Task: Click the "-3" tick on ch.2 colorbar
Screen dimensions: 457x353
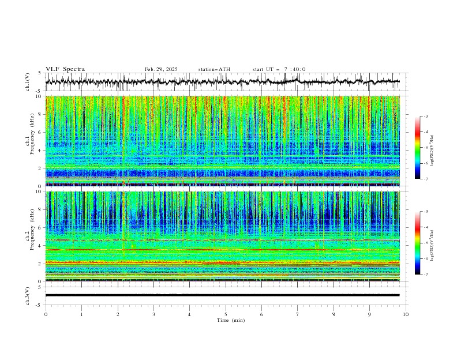Action: [x=425, y=212]
